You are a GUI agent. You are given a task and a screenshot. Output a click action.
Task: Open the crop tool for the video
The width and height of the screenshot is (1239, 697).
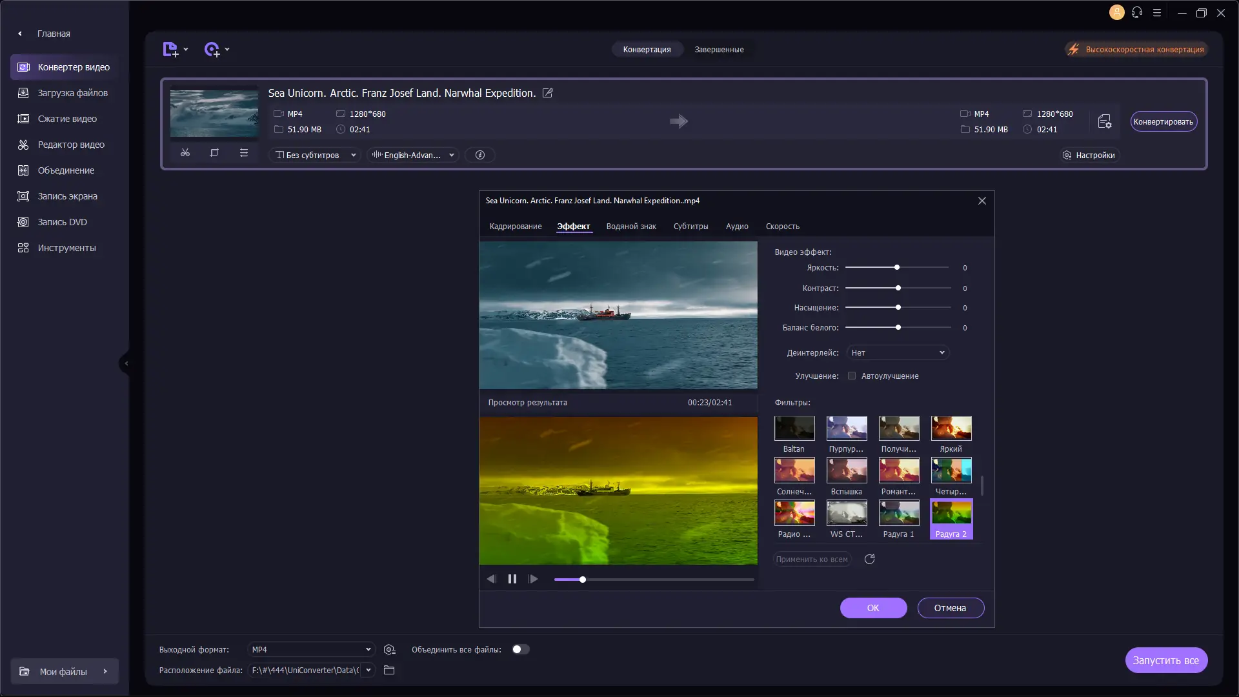(x=214, y=153)
